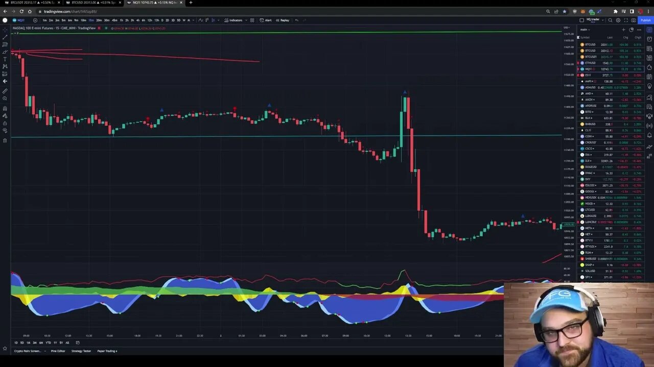Start bar Replay mode

pyautogui.click(x=283, y=20)
